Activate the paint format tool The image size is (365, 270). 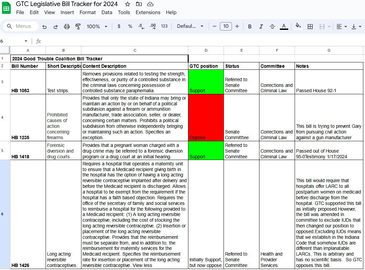(78, 26)
